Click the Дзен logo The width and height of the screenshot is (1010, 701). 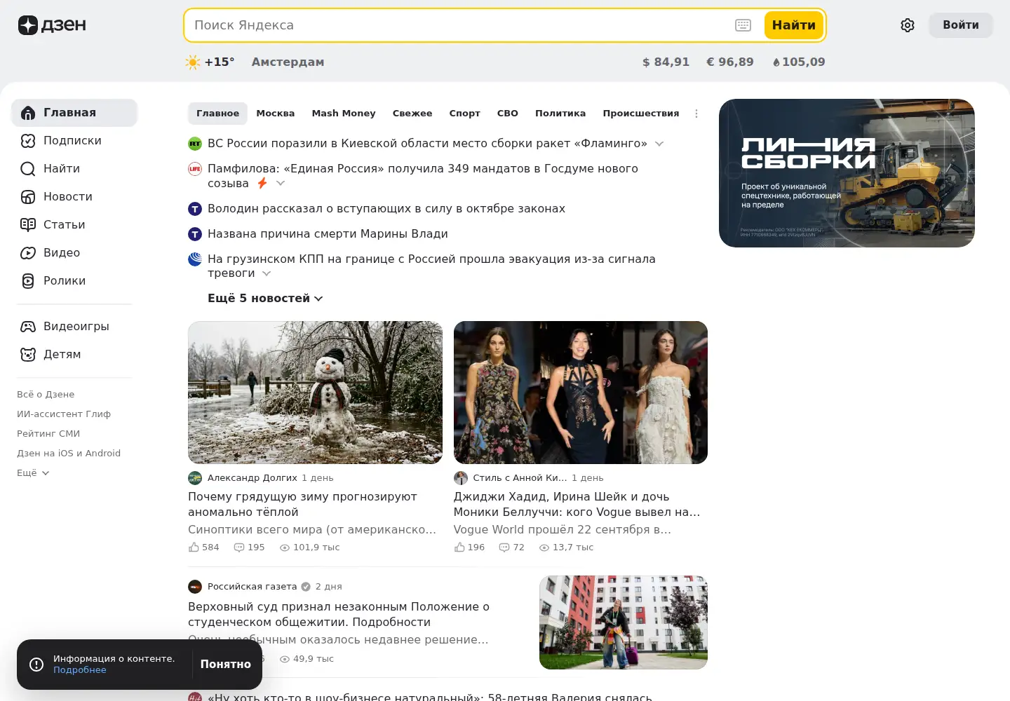click(52, 25)
